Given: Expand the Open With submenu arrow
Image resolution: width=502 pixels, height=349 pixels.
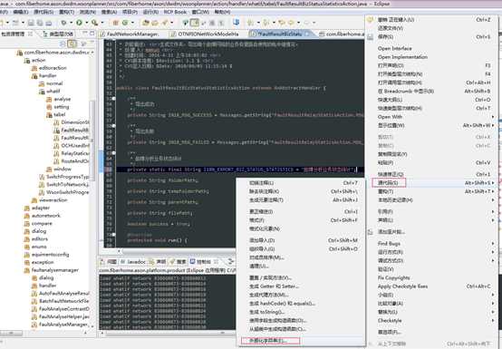Looking at the screenshot, I should pyautogui.click(x=493, y=117).
